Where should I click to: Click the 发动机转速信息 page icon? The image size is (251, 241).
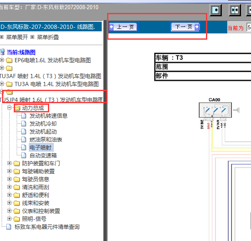[x=24, y=116]
